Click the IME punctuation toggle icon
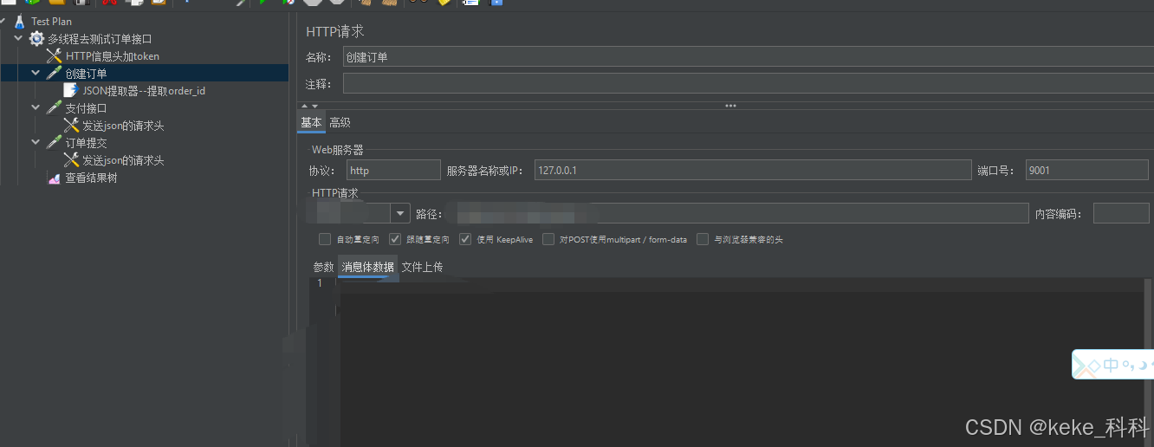The height and width of the screenshot is (447, 1154). coord(1127,367)
